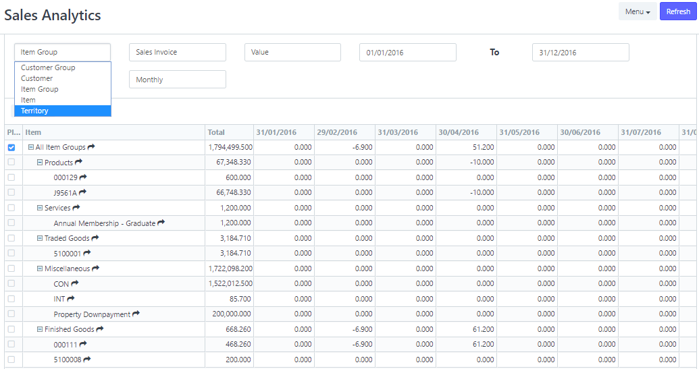Follow arrow icon beside 000129
This screenshot has width=699, height=369.
[83, 177]
